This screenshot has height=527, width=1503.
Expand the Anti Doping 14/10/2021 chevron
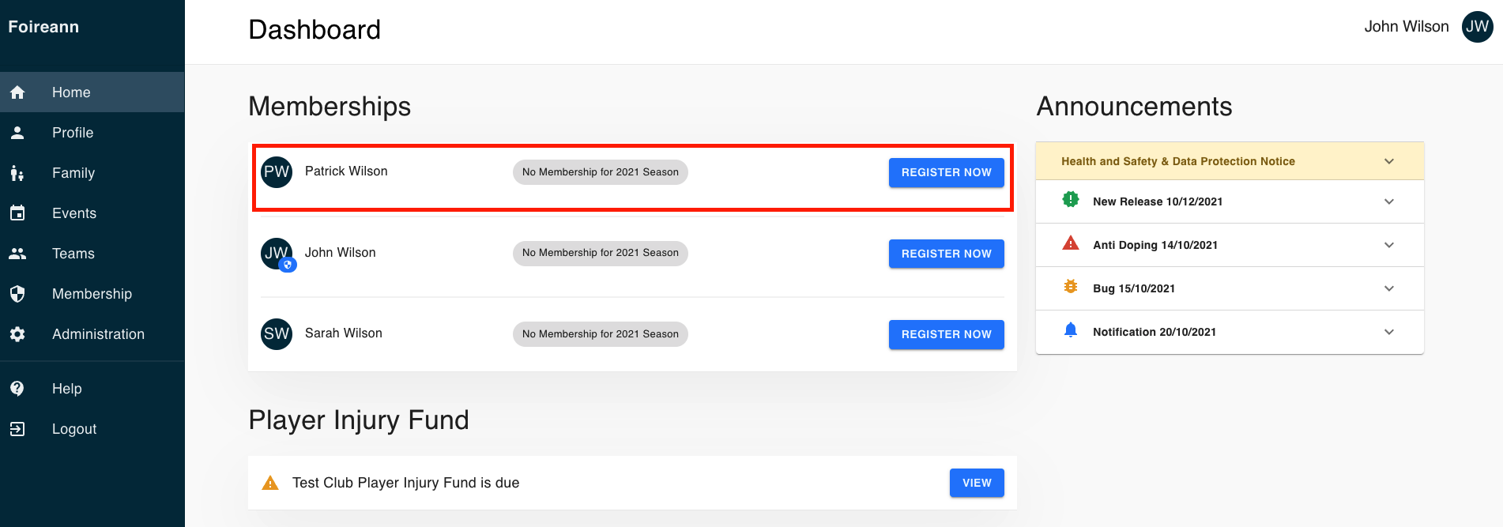point(1389,245)
